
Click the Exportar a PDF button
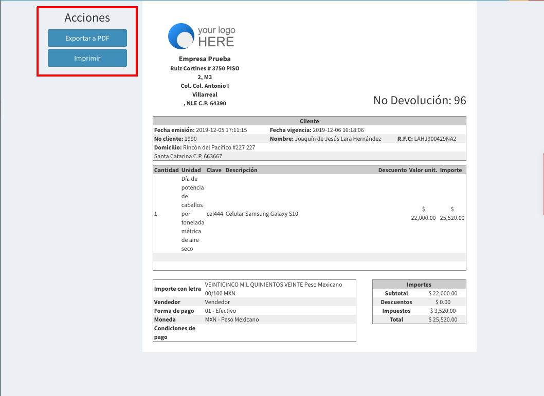pyautogui.click(x=87, y=38)
